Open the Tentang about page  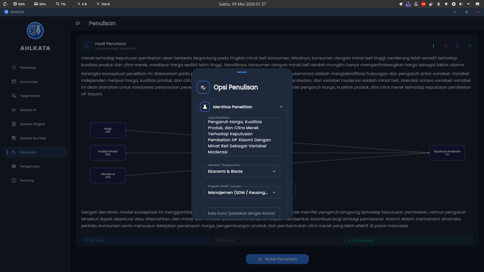pyautogui.click(x=35, y=180)
